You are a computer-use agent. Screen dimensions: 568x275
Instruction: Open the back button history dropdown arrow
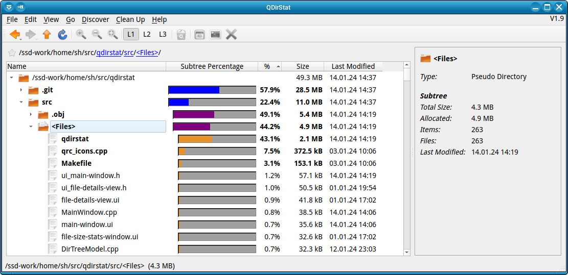[x=20, y=38]
